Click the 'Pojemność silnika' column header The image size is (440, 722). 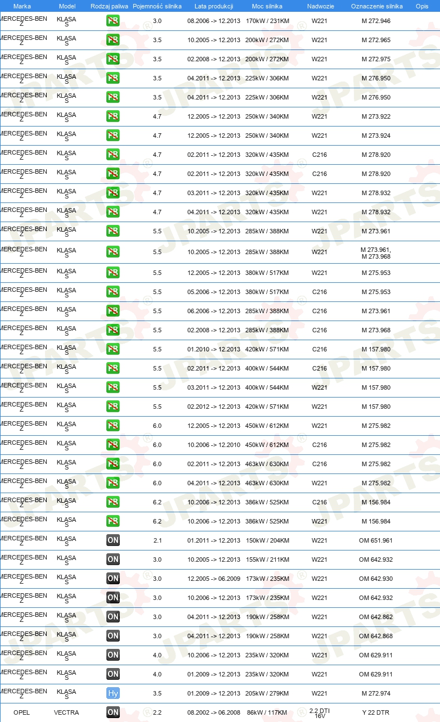point(158,6)
